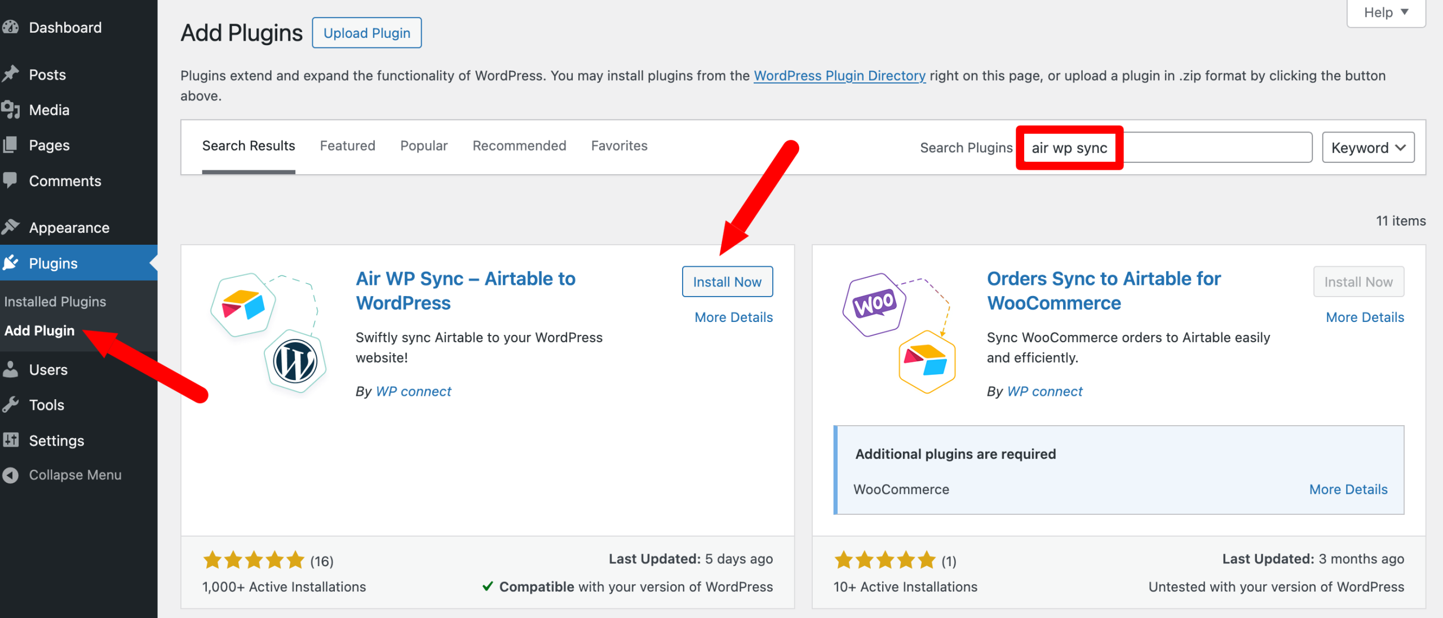Screen dimensions: 1443x618
Task: Click the Plugins plug icon
Action: point(10,263)
